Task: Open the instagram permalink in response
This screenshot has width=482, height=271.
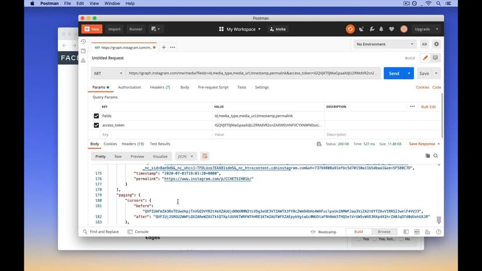Action: (208, 179)
